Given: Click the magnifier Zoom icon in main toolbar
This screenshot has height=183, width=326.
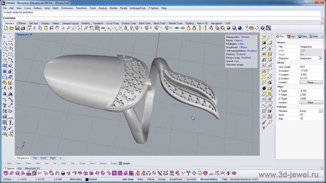Looking at the screenshot, I should pyautogui.click(x=69, y=28).
